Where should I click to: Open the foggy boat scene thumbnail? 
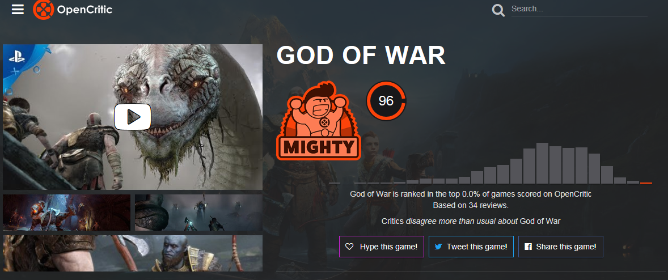[x=198, y=213]
